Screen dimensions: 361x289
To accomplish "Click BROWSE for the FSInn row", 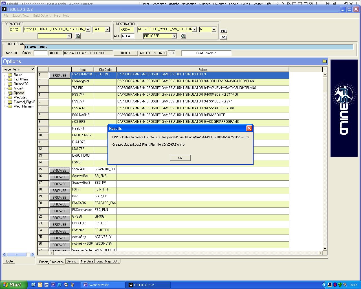I will pos(60,191).
